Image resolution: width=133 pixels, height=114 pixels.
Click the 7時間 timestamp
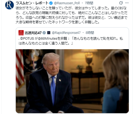89,3
